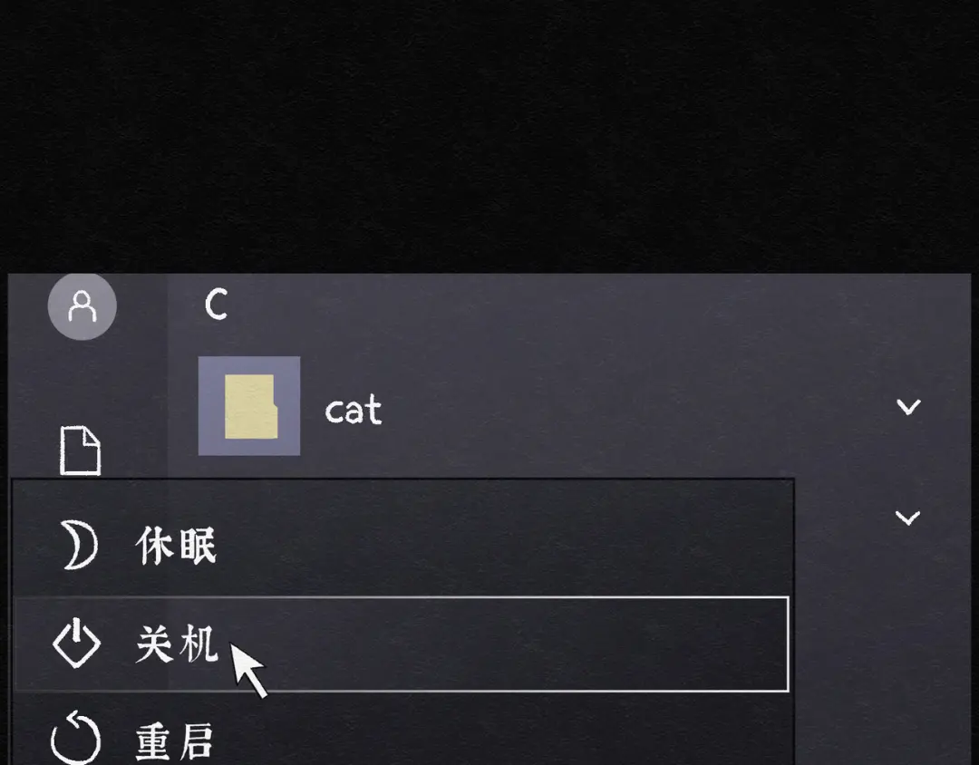Expand the cat folder chevron

coord(908,407)
